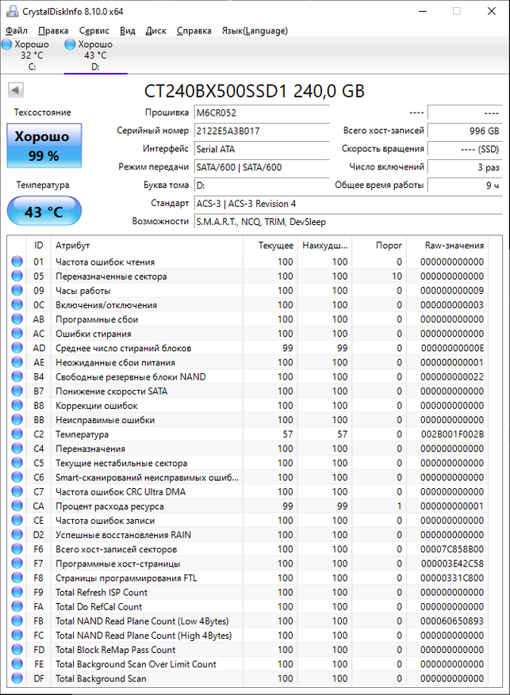
Task: Click the 996 GB host writes field
Action: 464,131
